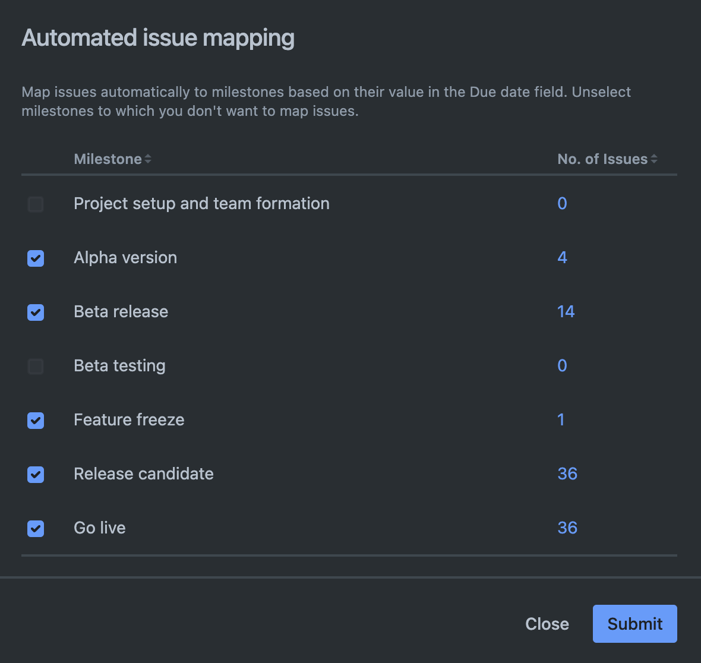The image size is (701, 663).
Task: Sort by Milestone column arrow icon
Action: [148, 159]
